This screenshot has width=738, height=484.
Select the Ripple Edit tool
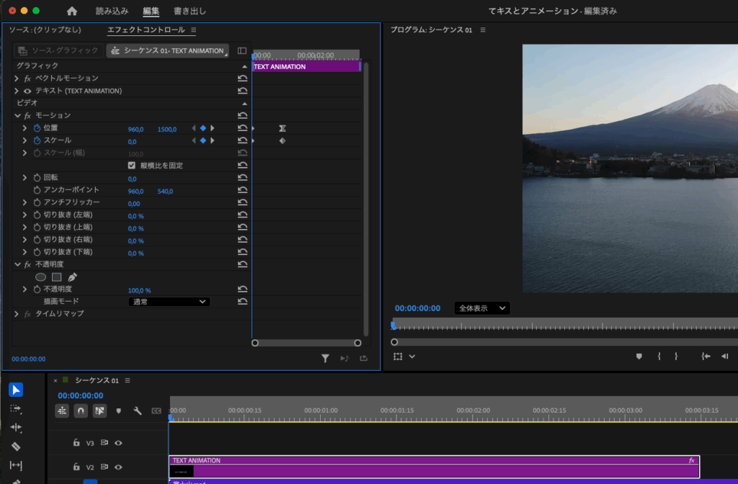coord(16,427)
